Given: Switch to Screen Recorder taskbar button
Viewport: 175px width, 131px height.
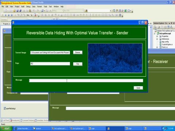Looking at the screenshot, I should point(22,128).
